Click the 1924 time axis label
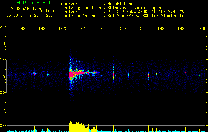Viewport: 208px width, 132px height. (x=82, y=29)
